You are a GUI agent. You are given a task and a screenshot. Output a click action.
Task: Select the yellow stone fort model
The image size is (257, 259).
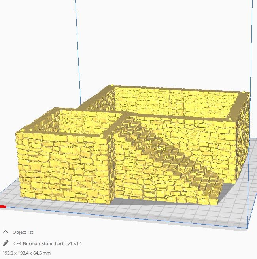coord(132,145)
